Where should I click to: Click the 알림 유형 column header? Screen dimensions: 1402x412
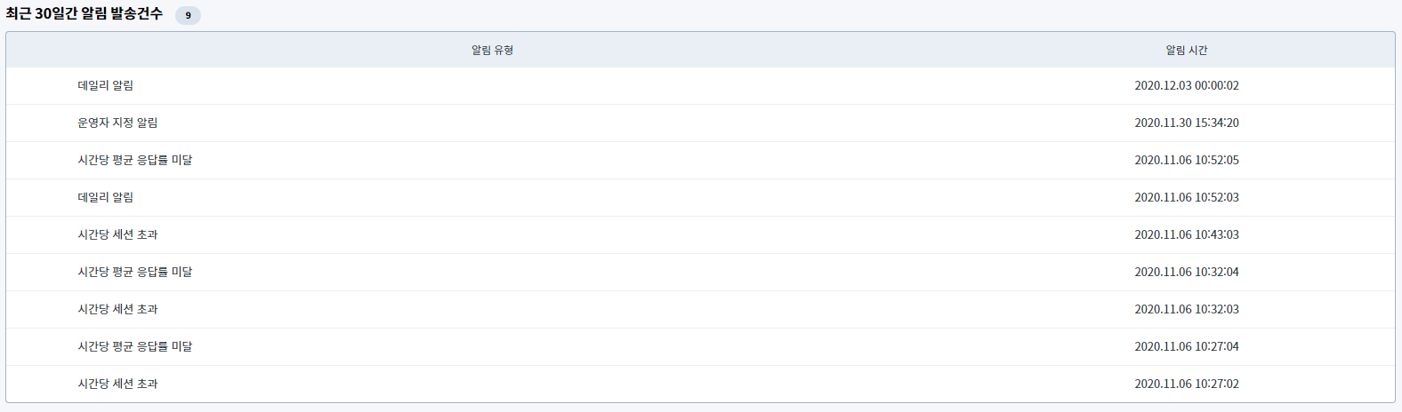(x=492, y=51)
